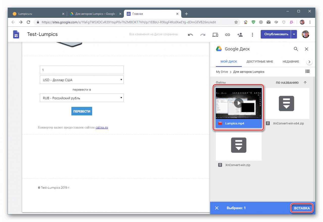Screen dimensions: 323x222
Task: Select the Главная browser tab
Action: pyautogui.click(x=153, y=14)
